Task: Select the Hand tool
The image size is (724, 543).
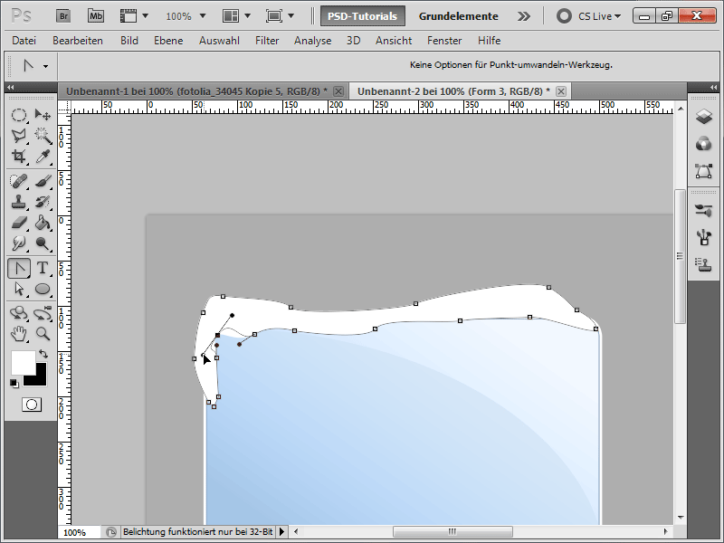Action: click(x=19, y=333)
